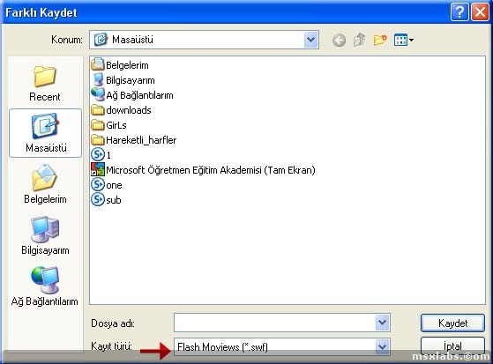
Task: Select the Hareketli_harfler folder
Action: 134,140
